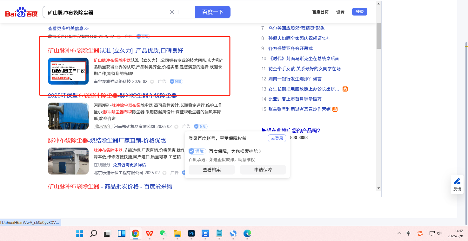Open 百度首页 in the top navigation
The width and height of the screenshot is (468, 241).
coord(320,12)
